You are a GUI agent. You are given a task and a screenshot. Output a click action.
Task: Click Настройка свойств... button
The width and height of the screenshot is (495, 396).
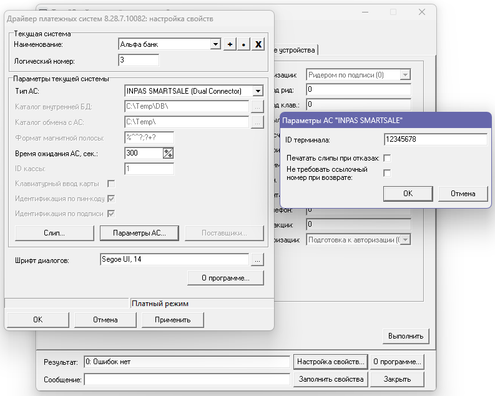point(331,362)
